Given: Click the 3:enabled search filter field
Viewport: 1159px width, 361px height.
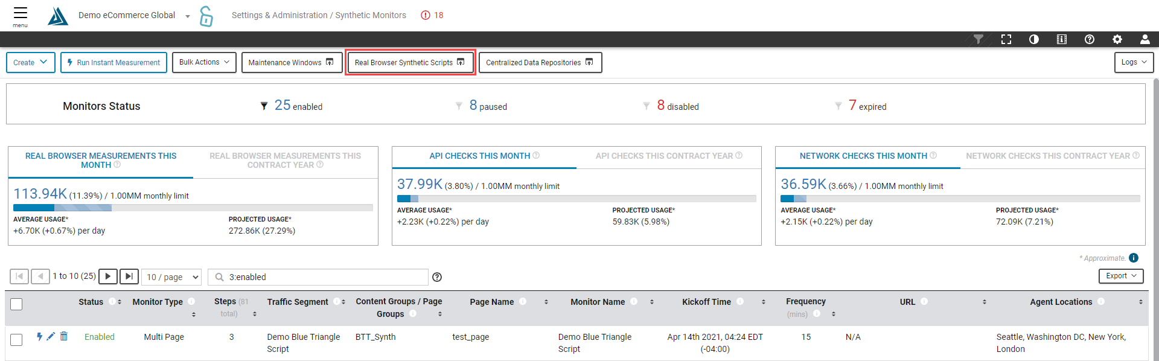Looking at the screenshot, I should coord(325,276).
